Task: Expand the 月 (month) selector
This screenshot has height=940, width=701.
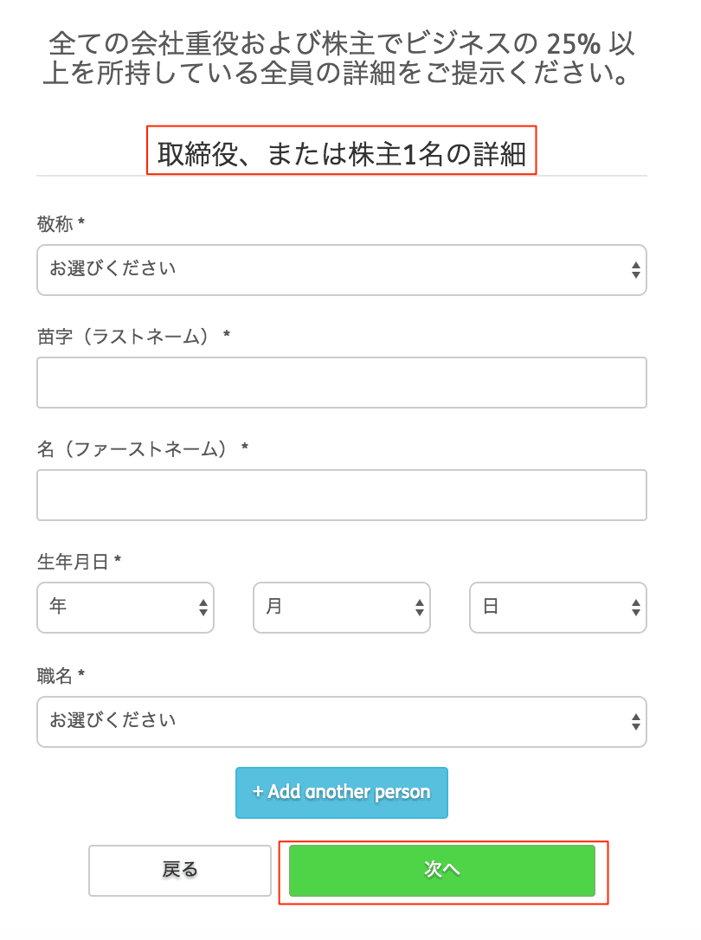Action: (341, 608)
